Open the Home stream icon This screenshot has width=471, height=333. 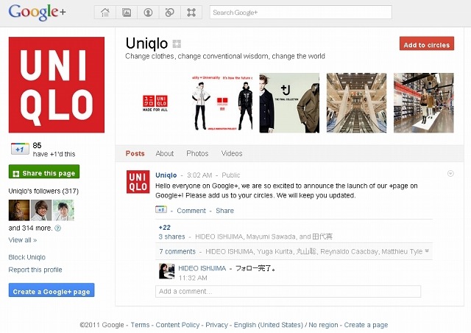pos(105,13)
